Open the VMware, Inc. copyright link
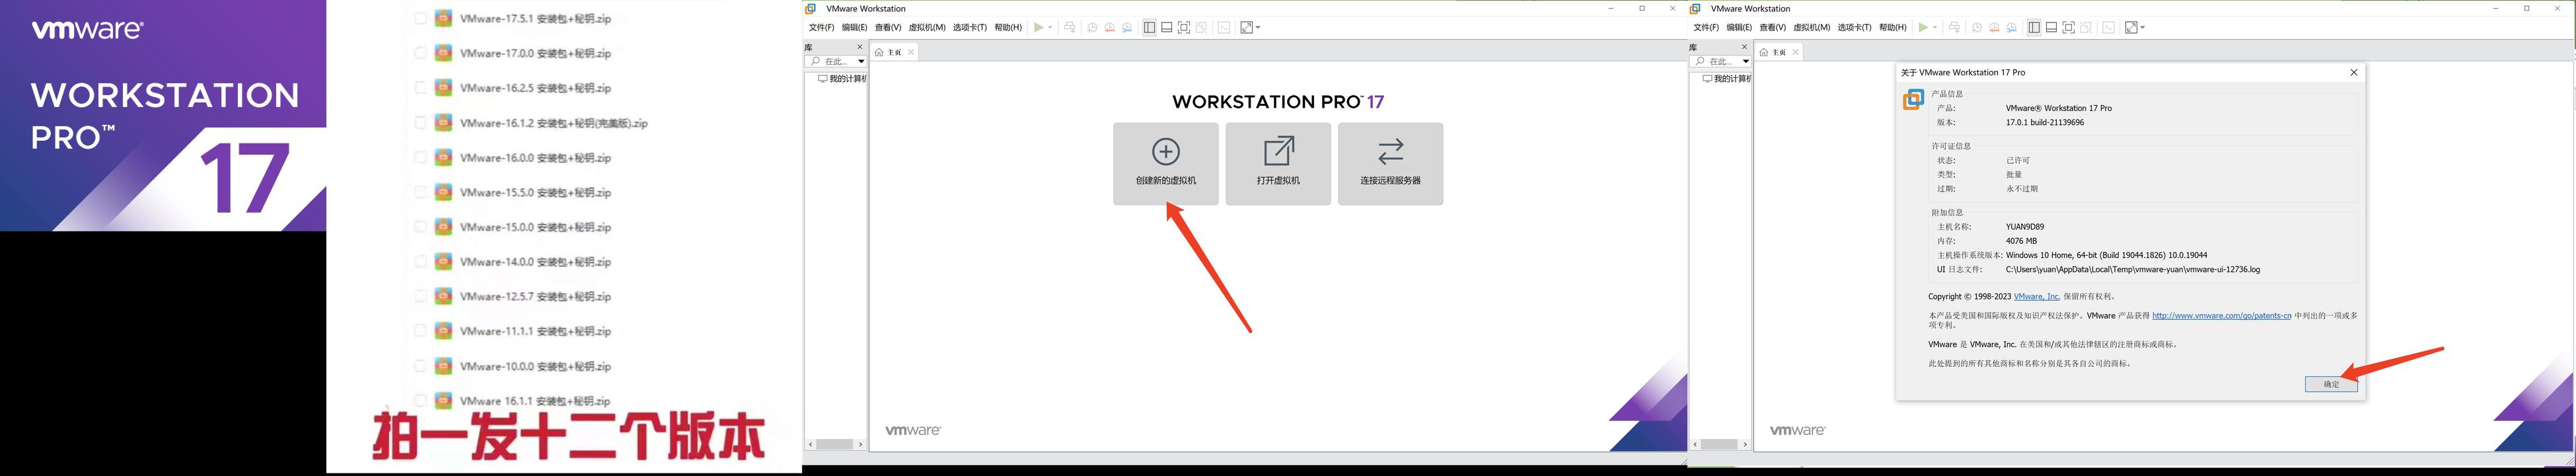 [2036, 296]
